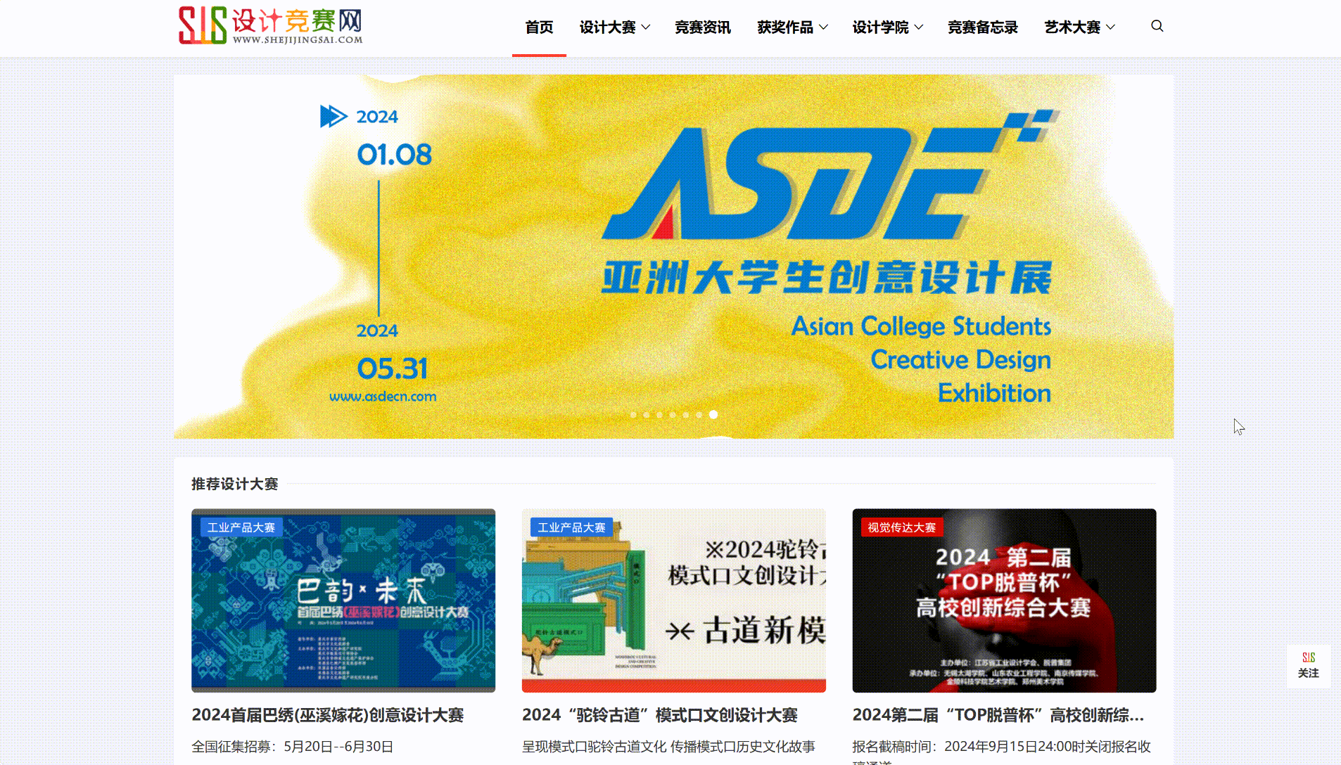
Task: Select the active seventh carousel dot
Action: 713,415
